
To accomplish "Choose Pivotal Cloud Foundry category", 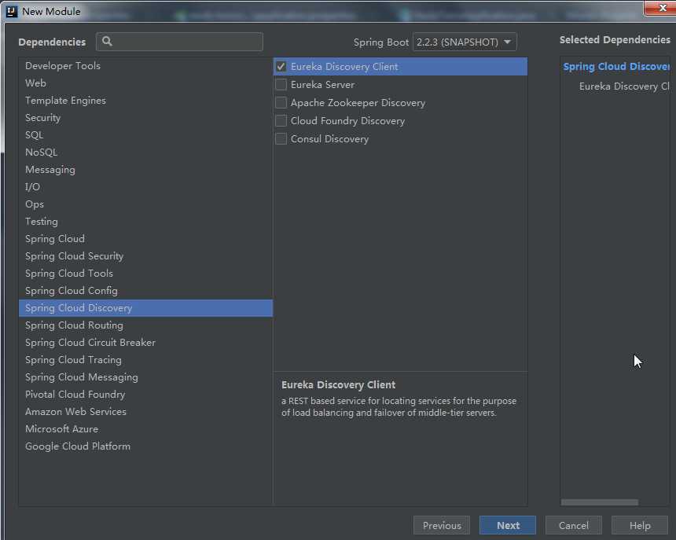I will click(x=145, y=395).
